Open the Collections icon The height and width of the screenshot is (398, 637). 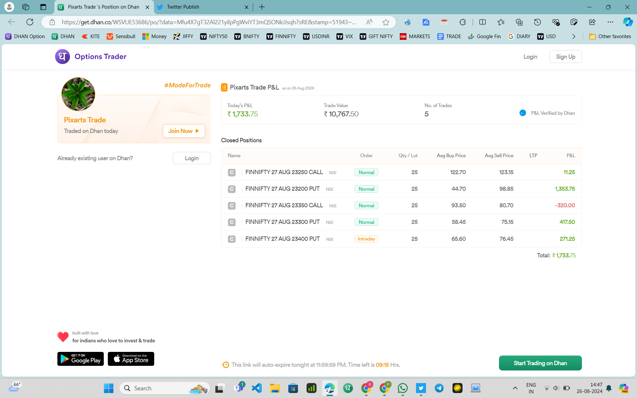coord(519,22)
